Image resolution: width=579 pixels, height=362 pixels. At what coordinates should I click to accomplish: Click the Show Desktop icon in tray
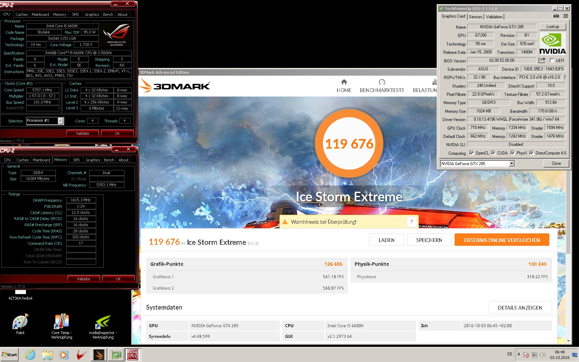[x=575, y=354]
